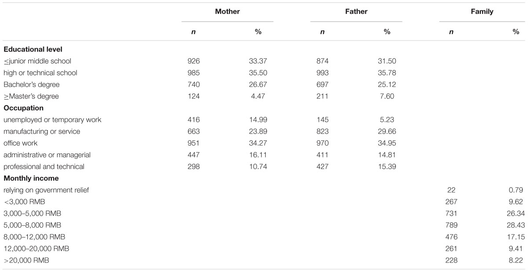Viewport: 528px width, 272px height.
Task: Click the father's value 970
Action: (323, 143)
